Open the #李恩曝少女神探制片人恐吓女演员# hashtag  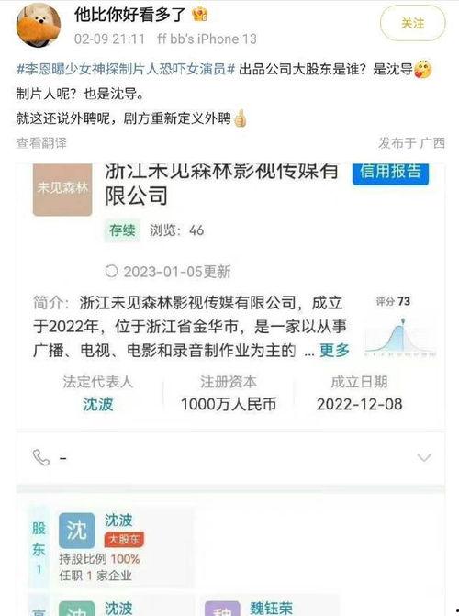click(x=126, y=70)
